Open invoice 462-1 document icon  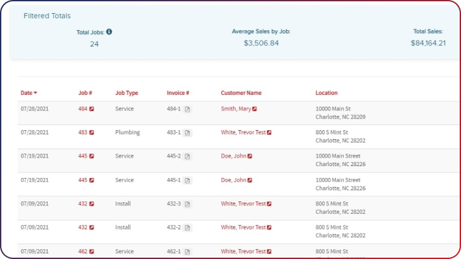[x=187, y=252]
